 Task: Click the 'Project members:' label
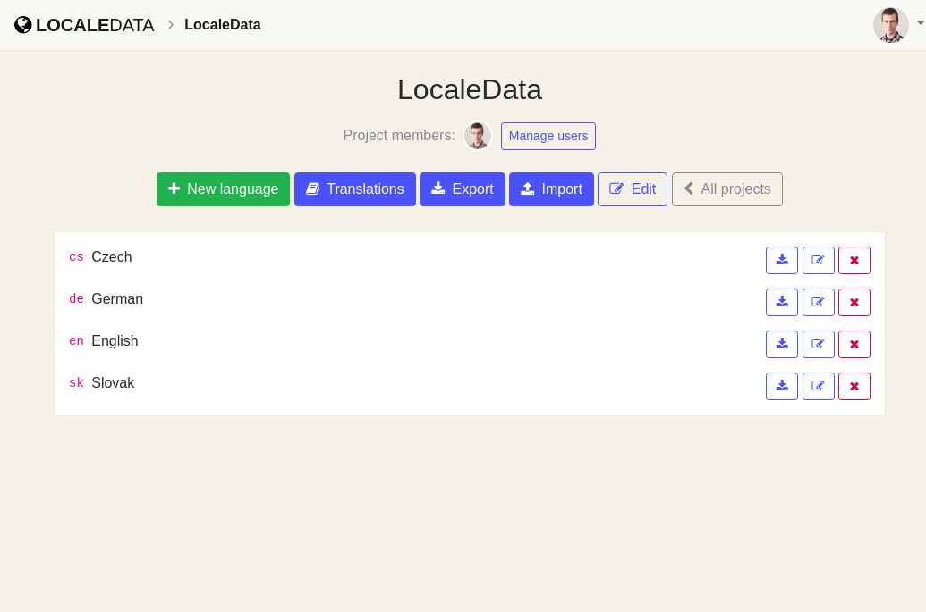(399, 136)
